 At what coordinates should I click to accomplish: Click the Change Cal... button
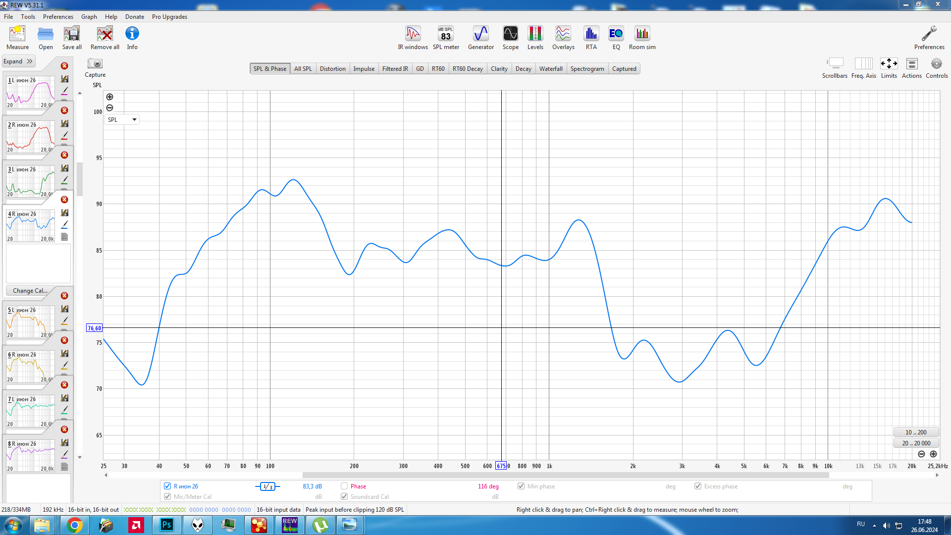pos(30,291)
